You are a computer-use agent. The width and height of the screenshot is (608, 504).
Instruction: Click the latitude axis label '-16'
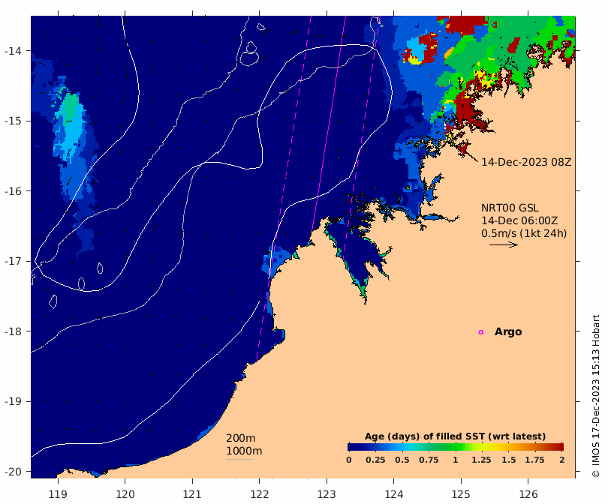13,191
